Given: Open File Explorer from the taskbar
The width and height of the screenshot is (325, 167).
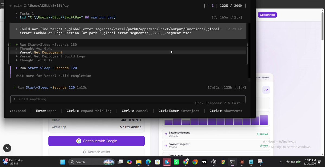Looking at the screenshot, I should [x=139, y=162].
